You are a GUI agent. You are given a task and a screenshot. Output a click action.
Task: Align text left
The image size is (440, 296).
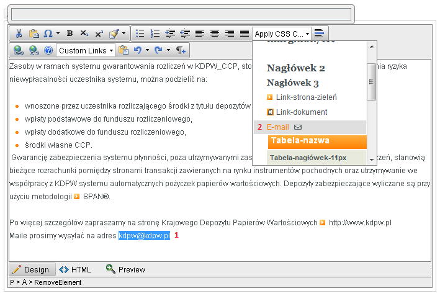point(200,34)
